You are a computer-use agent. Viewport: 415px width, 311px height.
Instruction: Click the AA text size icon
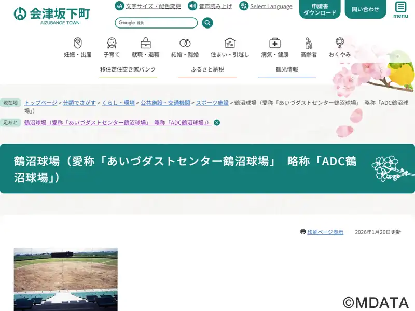click(119, 6)
